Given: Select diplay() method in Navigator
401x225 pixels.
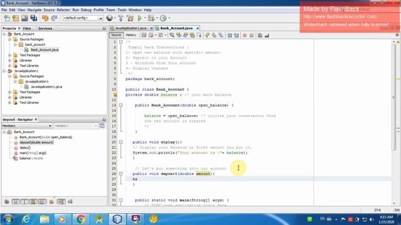Looking at the screenshot, I should point(25,147).
